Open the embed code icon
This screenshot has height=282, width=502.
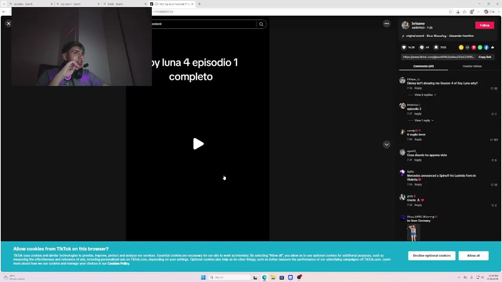click(x=467, y=47)
